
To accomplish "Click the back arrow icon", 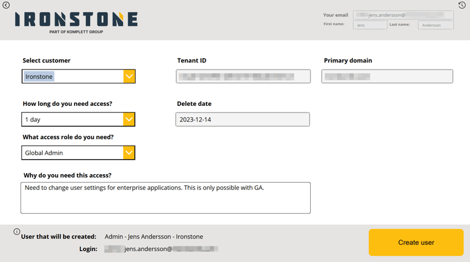I will (x=6, y=5).
